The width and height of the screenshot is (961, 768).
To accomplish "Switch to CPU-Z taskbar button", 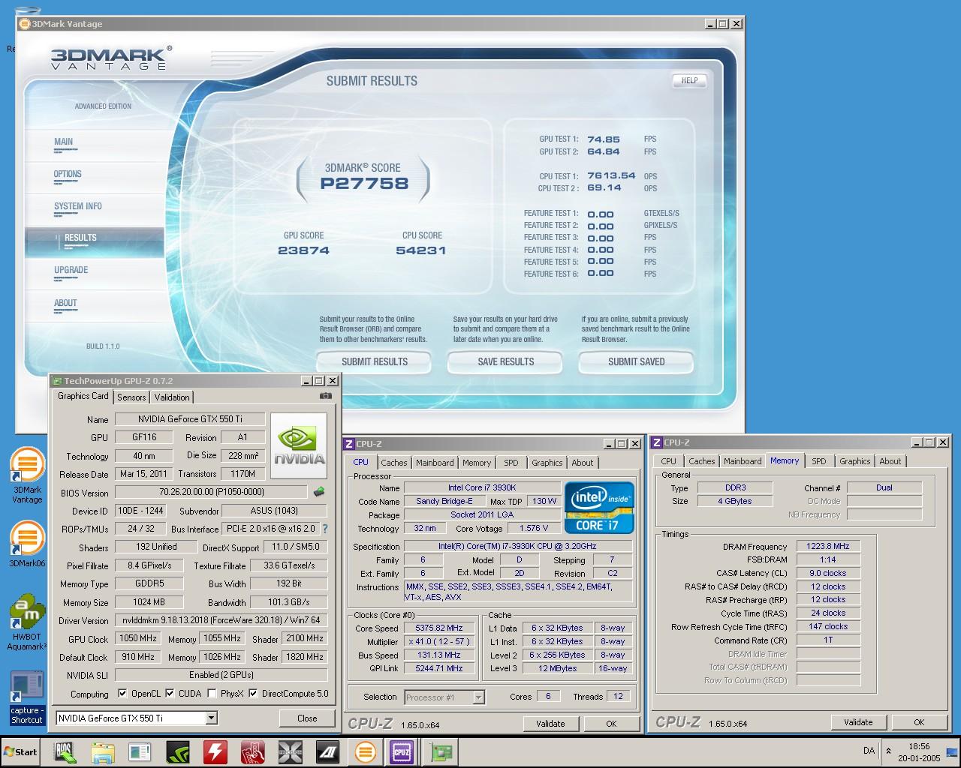I will (x=402, y=751).
